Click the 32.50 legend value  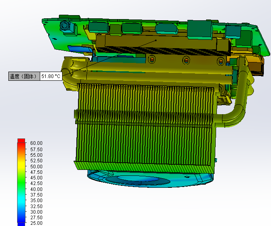(36, 206)
